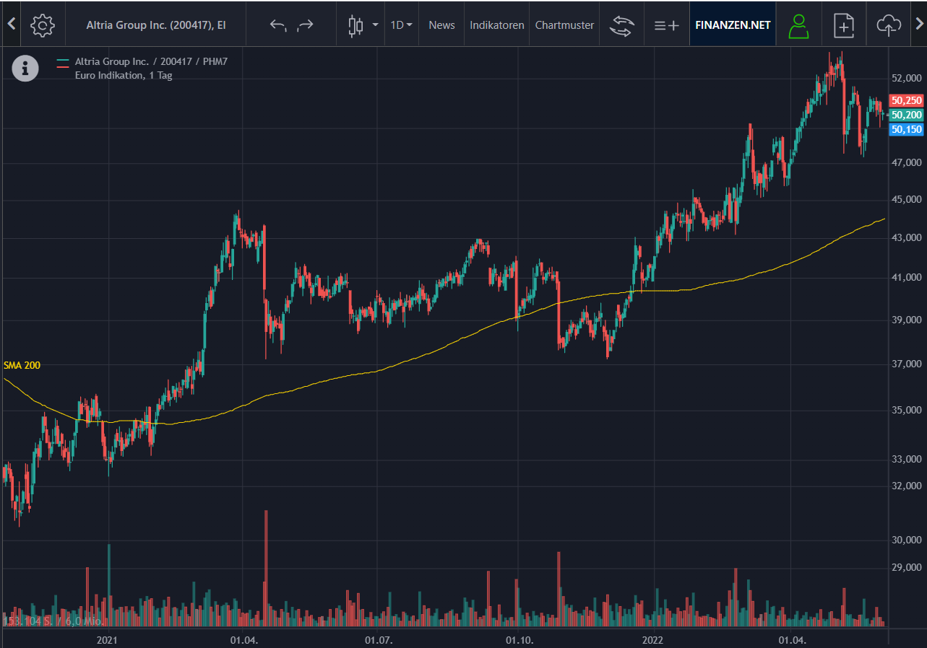Screen dimensions: 927x648
Task: Click the 01.10. date axis label
Action: tap(518, 640)
